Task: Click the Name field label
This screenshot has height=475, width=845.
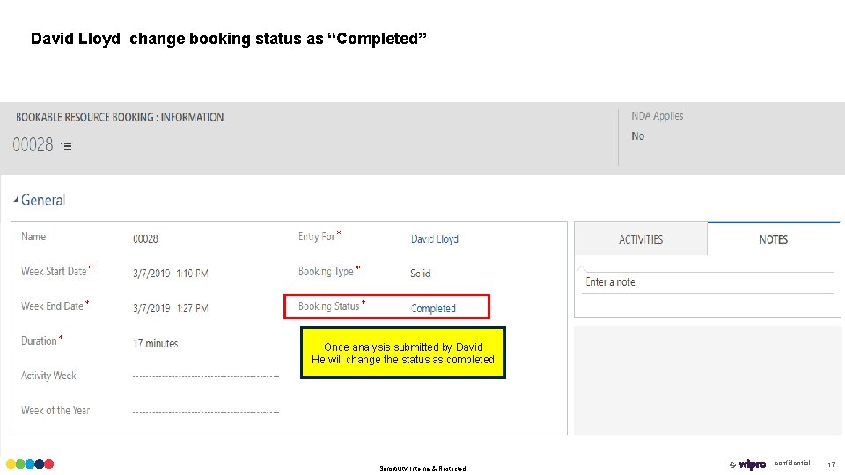Action: click(33, 237)
